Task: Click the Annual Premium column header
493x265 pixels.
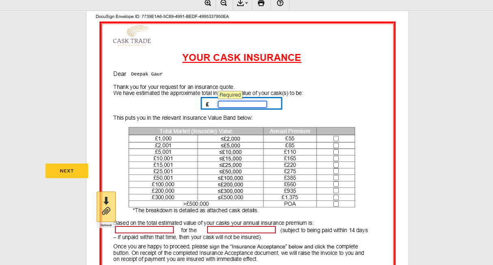Action: pyautogui.click(x=290, y=131)
